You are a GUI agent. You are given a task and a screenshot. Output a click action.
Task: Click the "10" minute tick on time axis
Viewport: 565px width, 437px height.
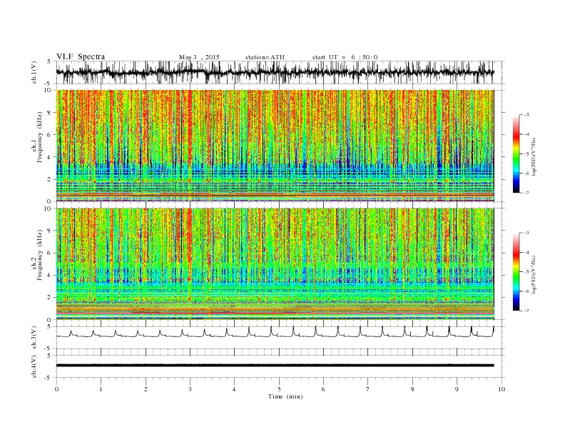point(502,389)
